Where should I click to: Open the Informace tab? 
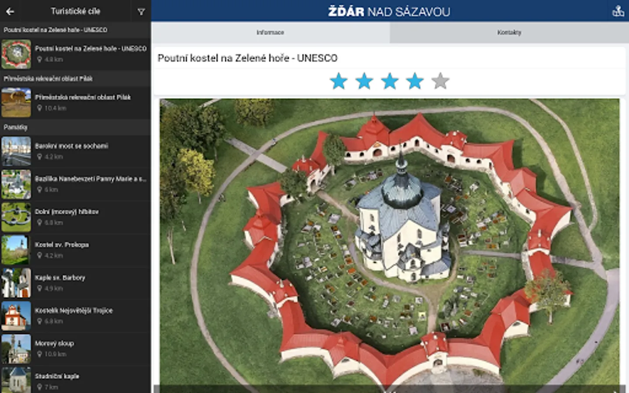271,32
